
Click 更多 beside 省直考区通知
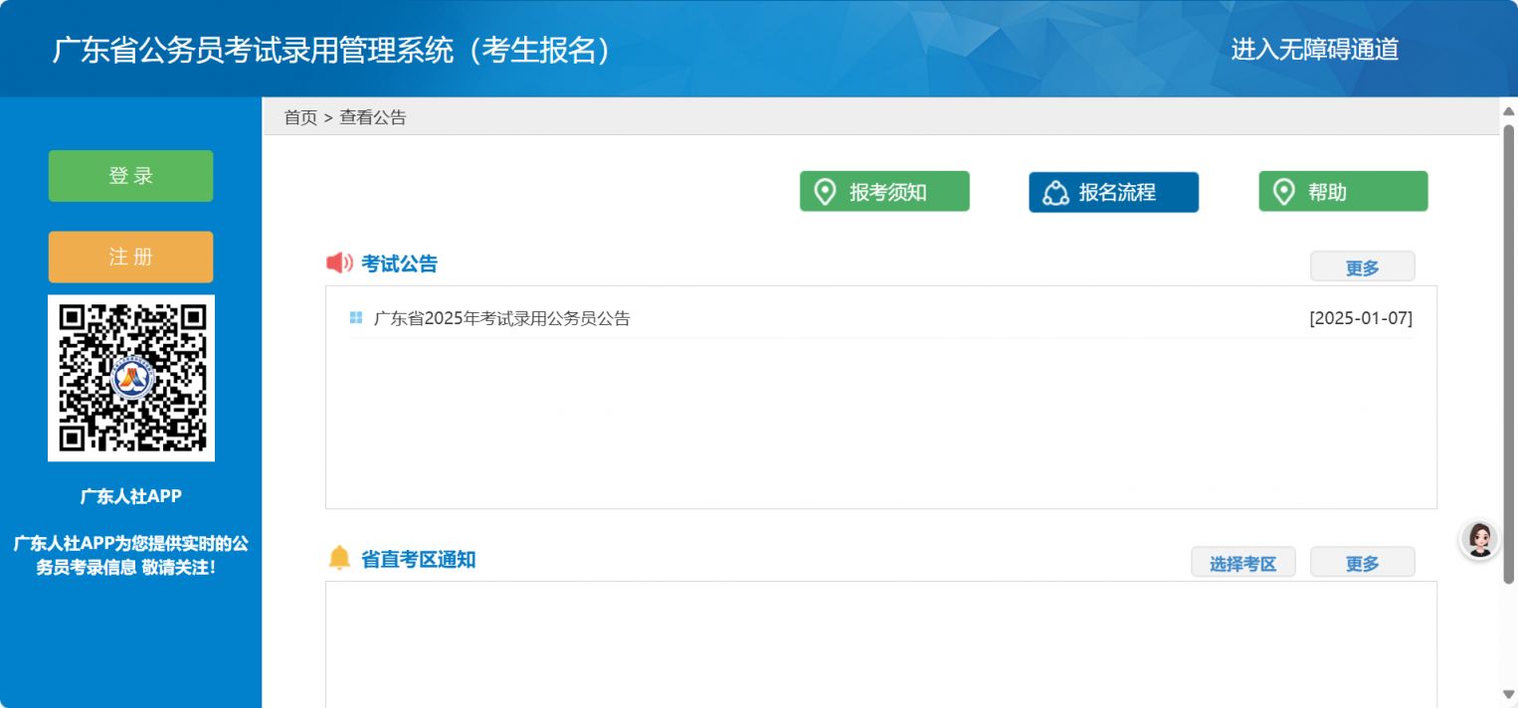tap(1362, 563)
